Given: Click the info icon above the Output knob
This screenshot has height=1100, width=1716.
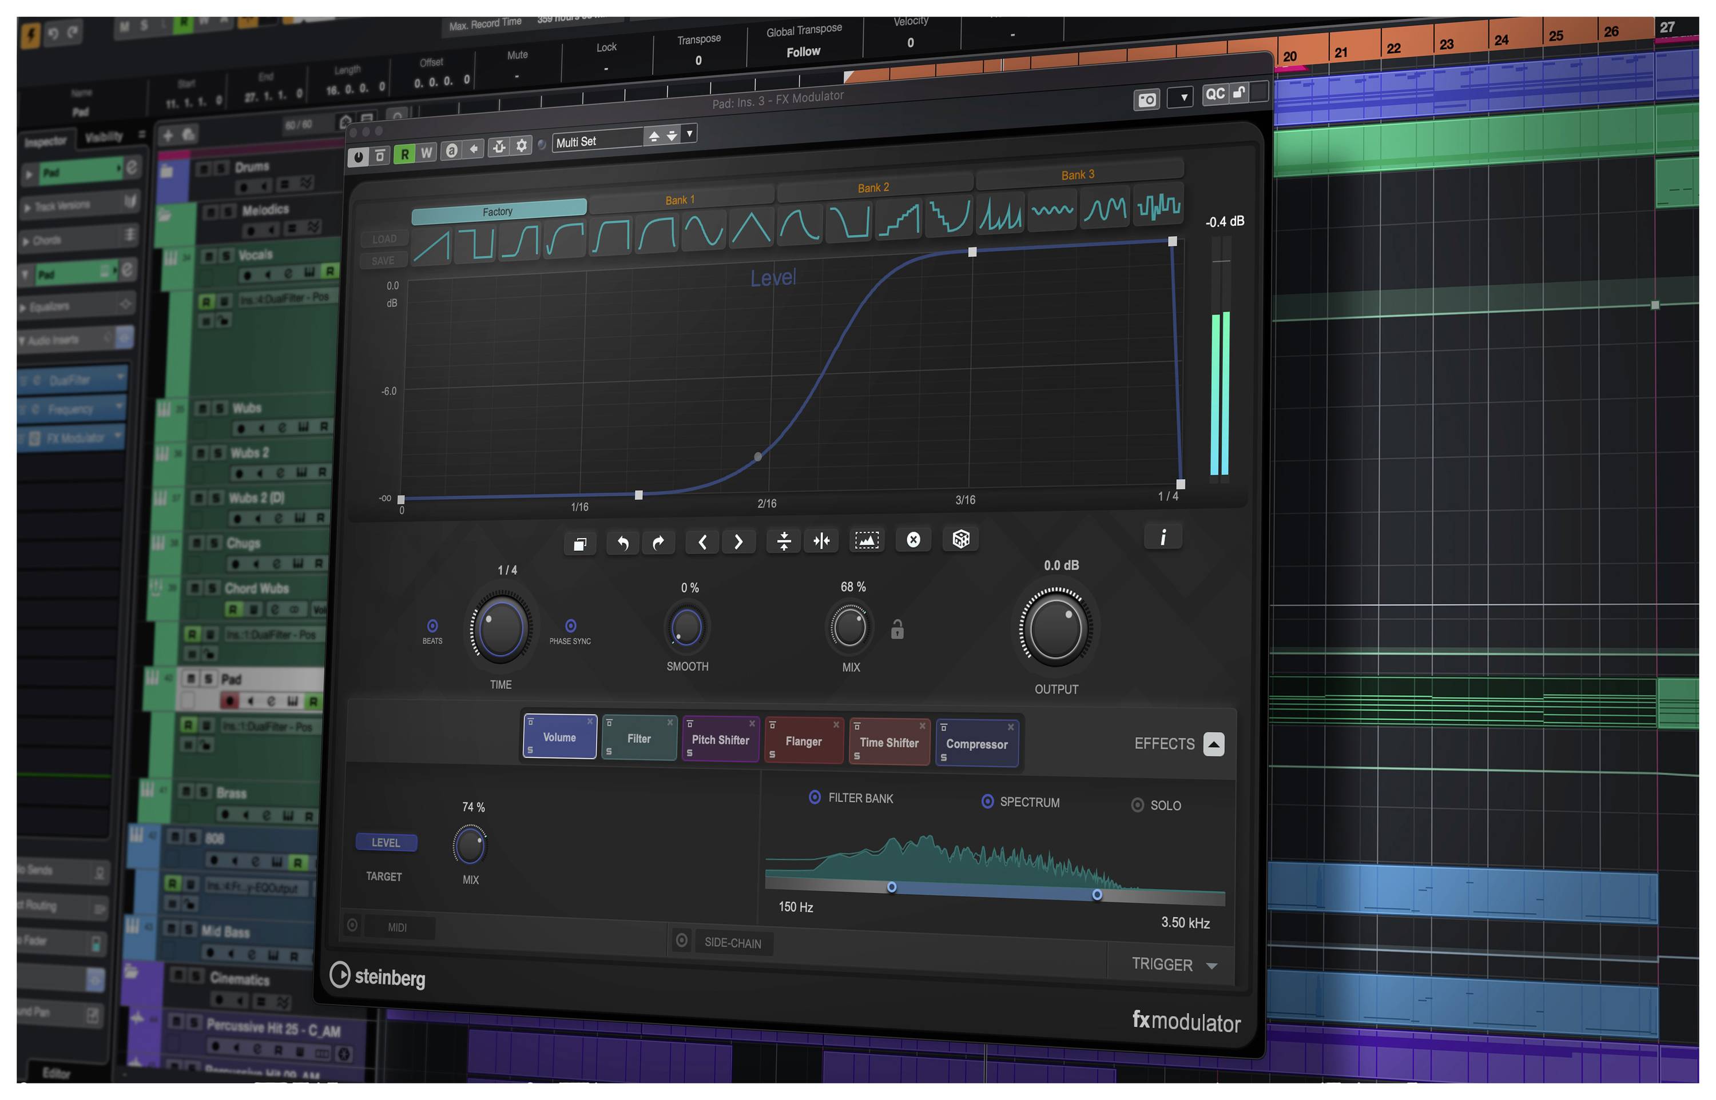Looking at the screenshot, I should [x=1163, y=536].
